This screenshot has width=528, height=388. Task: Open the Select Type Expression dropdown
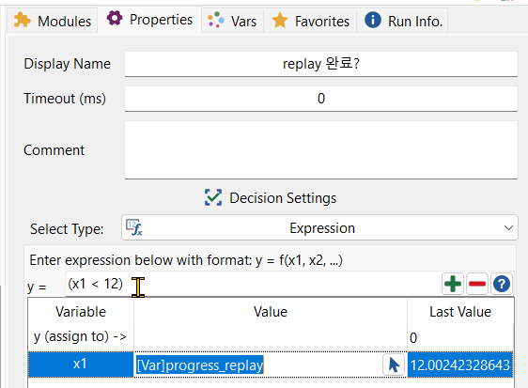(319, 228)
